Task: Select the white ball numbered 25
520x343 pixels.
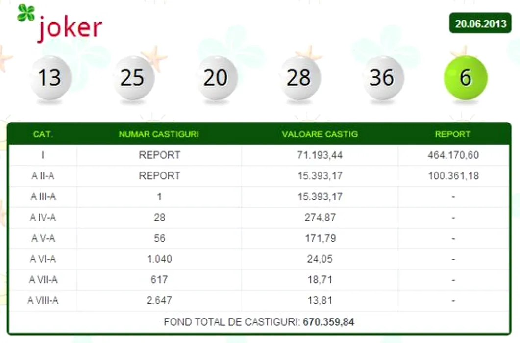Action: (x=133, y=78)
